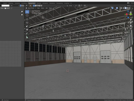Select the Select Box tool
This screenshot has height=101, width=134.
27,12
